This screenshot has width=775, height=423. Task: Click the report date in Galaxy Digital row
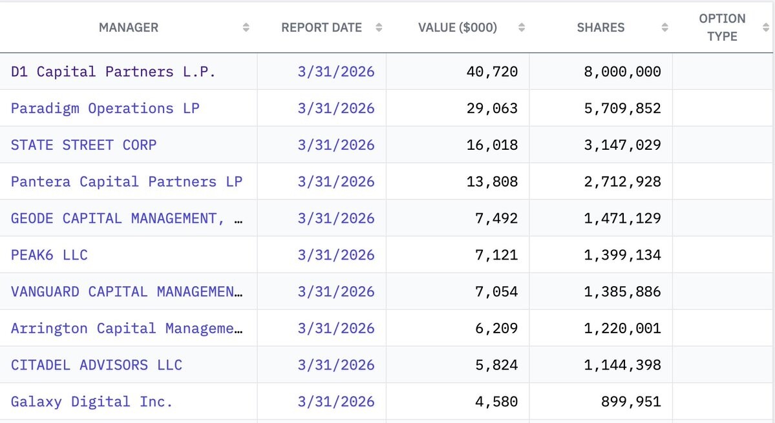tap(336, 401)
